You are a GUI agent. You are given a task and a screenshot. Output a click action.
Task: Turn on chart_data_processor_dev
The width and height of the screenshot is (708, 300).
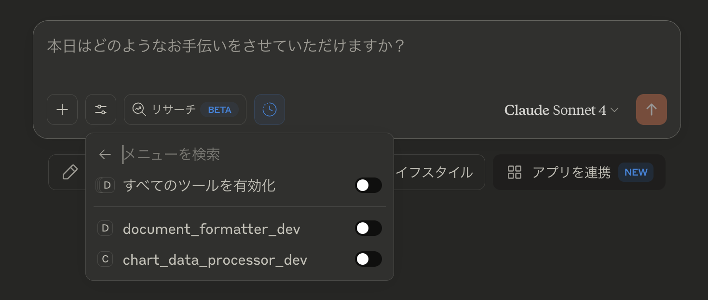[368, 259]
